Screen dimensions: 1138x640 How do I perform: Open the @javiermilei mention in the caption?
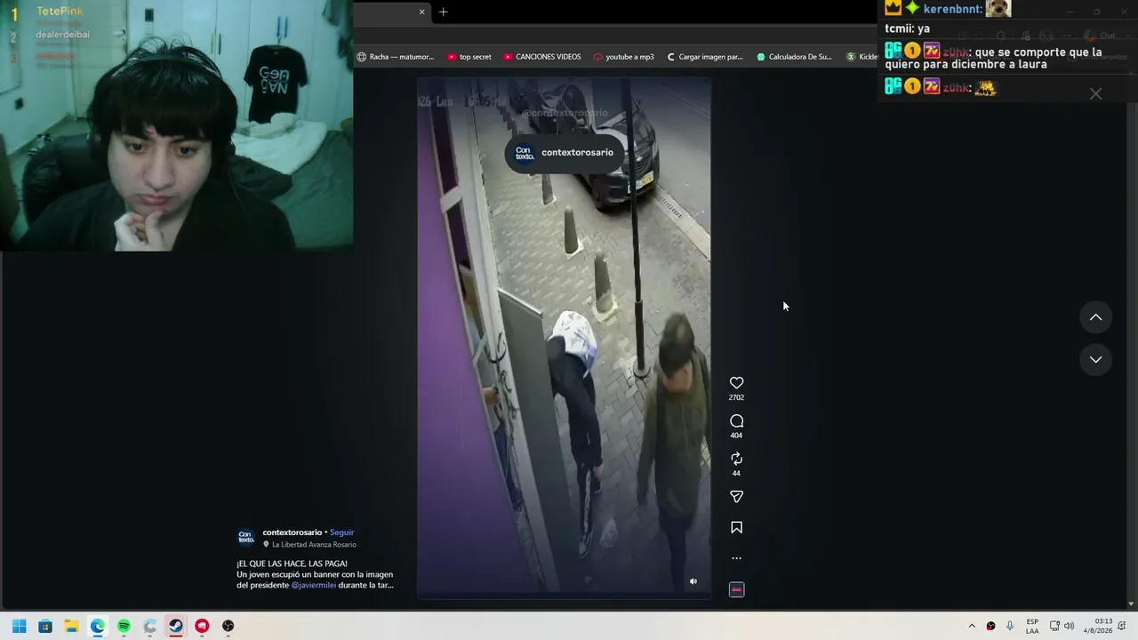coord(314,585)
